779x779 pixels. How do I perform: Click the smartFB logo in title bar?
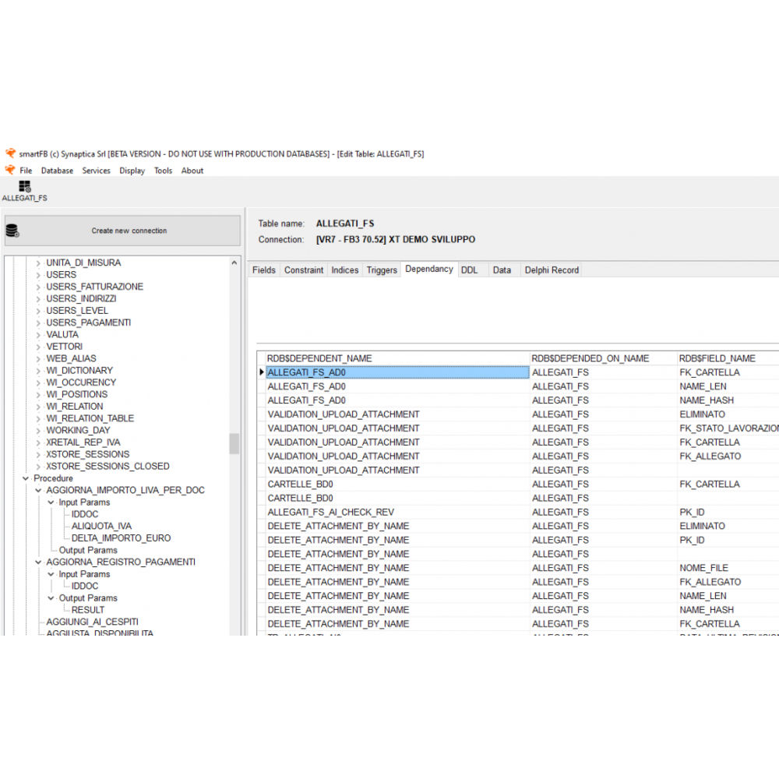[x=10, y=154]
